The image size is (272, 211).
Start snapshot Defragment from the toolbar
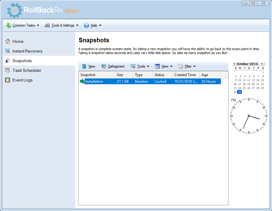pyautogui.click(x=113, y=66)
